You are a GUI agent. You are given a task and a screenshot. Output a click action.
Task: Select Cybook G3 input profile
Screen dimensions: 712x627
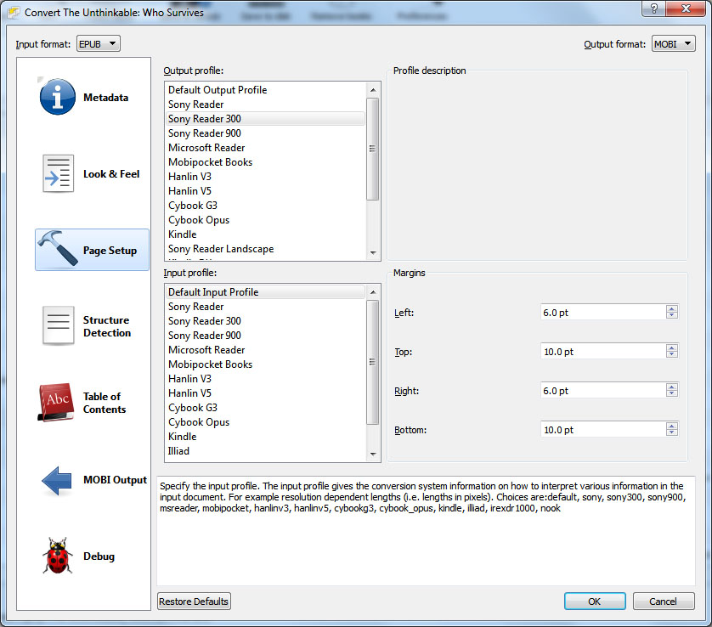pos(265,408)
